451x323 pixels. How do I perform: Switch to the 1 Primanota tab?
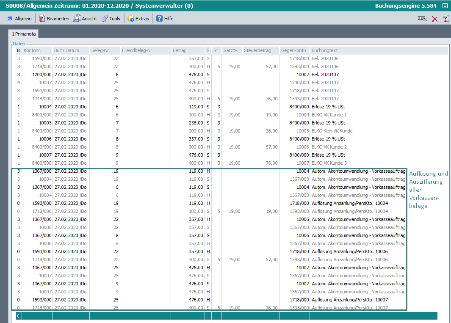(24, 33)
